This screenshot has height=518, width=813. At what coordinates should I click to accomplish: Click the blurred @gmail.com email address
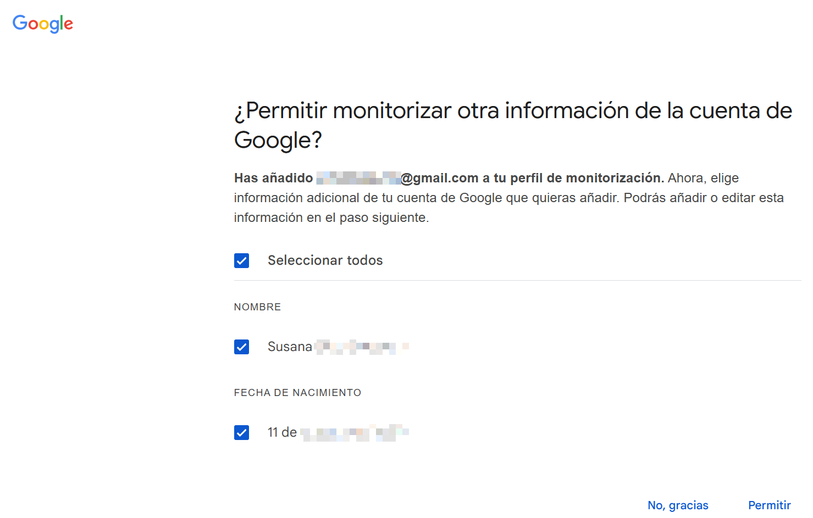click(x=397, y=178)
